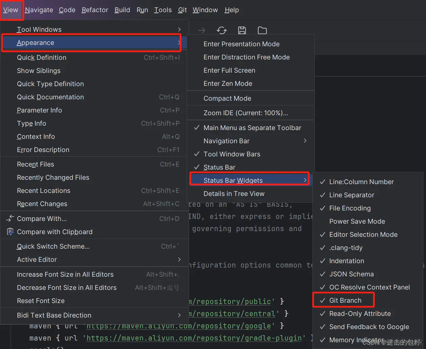Select Enter Presentation Mode
Image resolution: width=426 pixels, height=349 pixels.
click(251, 44)
